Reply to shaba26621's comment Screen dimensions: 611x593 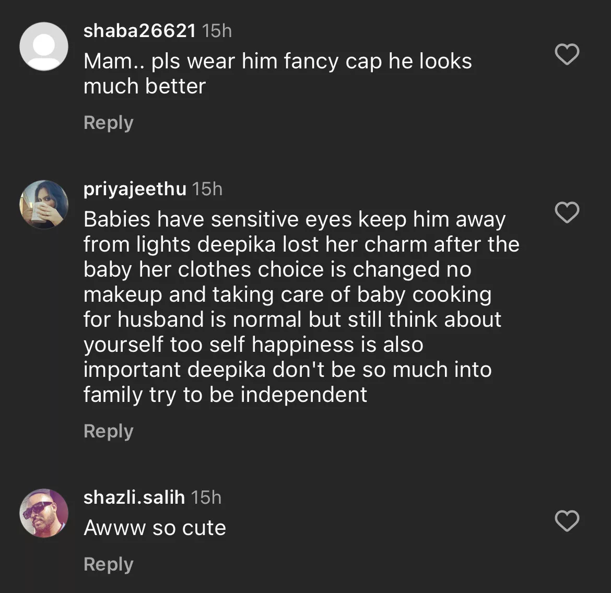pos(109,123)
